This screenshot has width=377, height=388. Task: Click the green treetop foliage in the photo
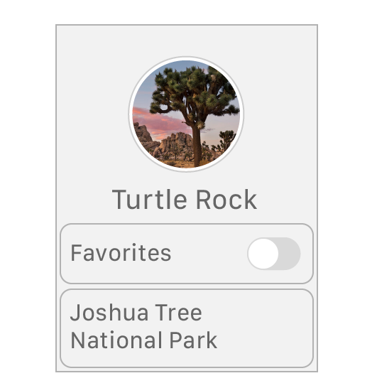(194, 90)
